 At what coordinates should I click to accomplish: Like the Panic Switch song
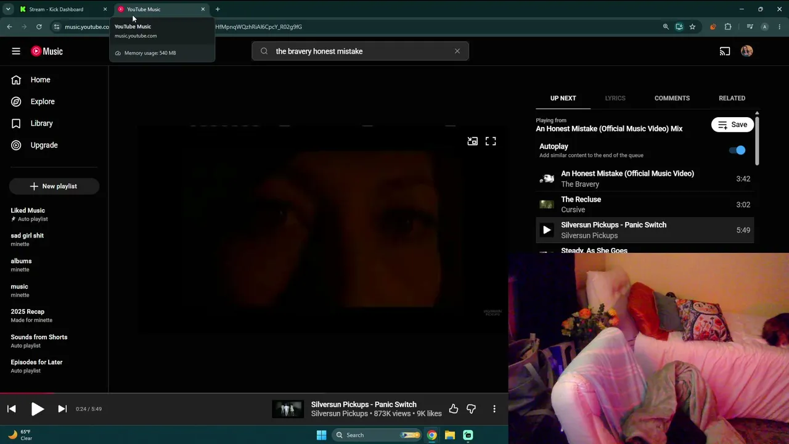[x=454, y=409]
